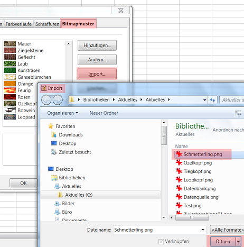Select the Datenbank.png file icon

point(179,188)
